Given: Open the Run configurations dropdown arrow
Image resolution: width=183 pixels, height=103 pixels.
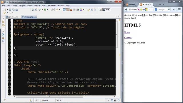Looking at the screenshot, I should click(x=48, y=10).
